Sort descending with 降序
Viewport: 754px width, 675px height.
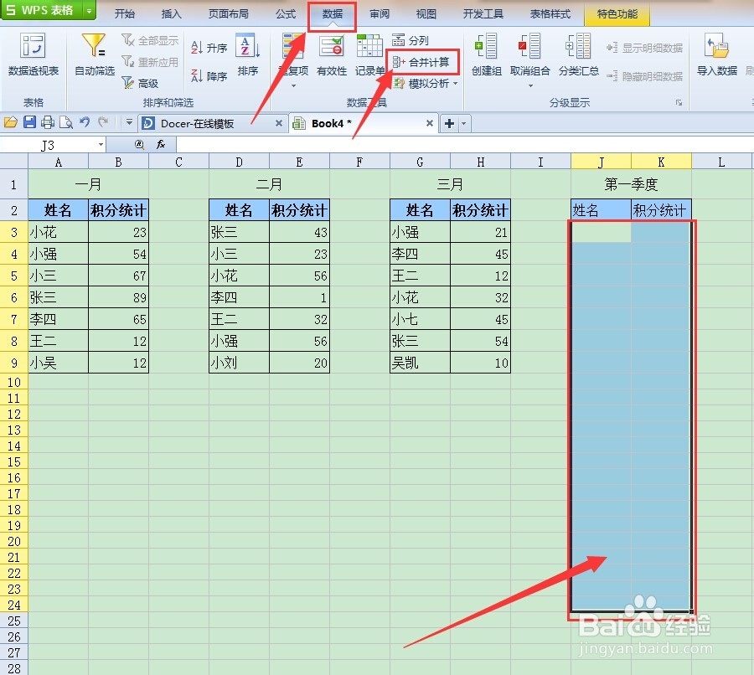tap(209, 76)
